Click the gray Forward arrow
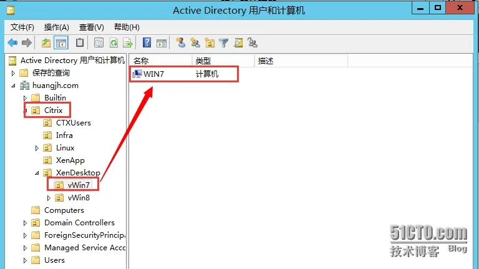The height and width of the screenshot is (269, 479). pyautogui.click(x=27, y=43)
